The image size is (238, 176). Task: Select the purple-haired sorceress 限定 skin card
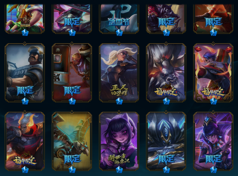213,141
